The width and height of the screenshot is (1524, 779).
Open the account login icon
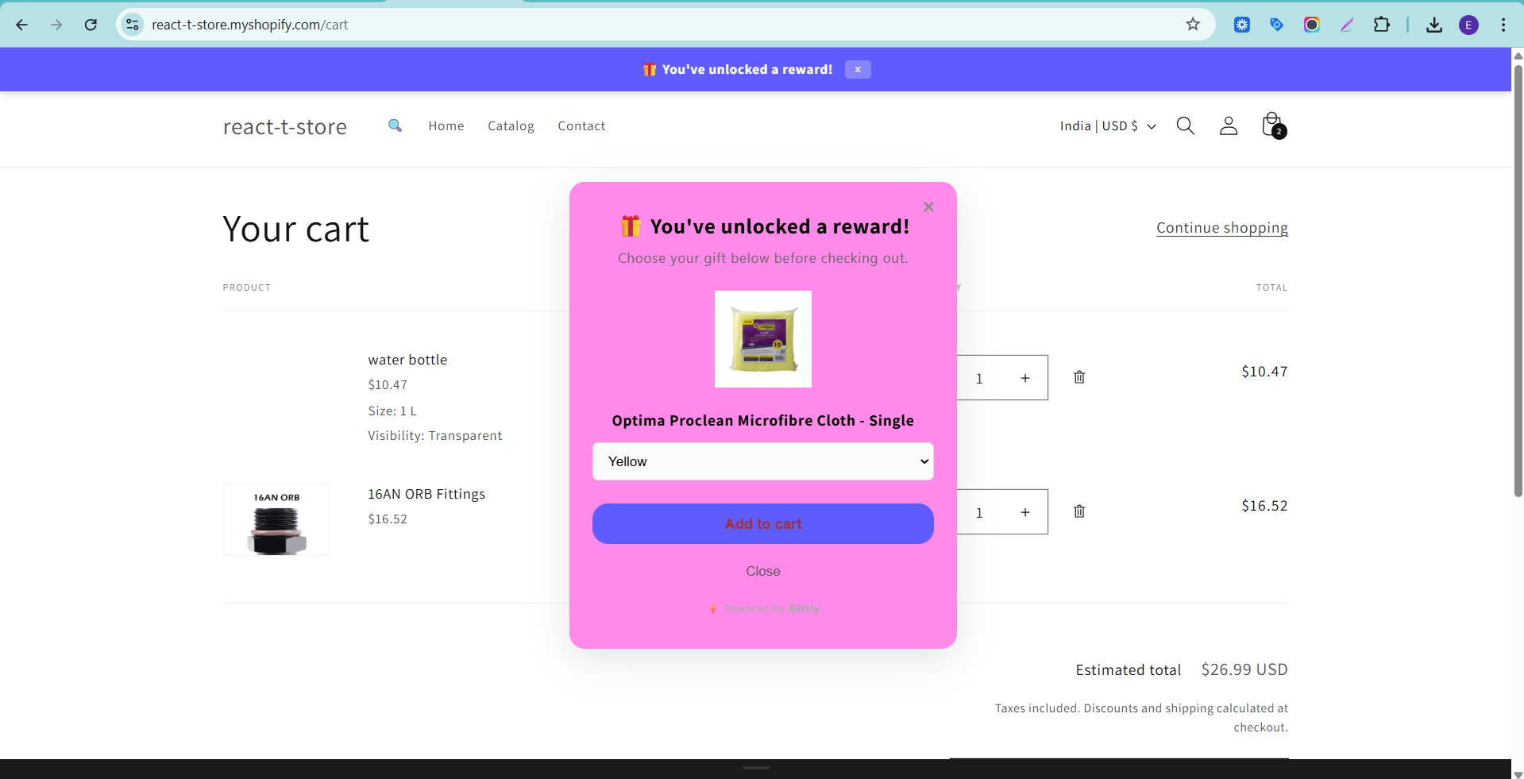point(1228,125)
